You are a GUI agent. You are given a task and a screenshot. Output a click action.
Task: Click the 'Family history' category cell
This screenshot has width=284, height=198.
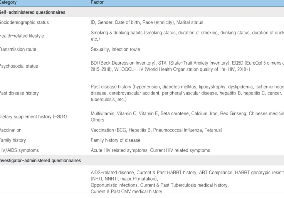pos(13,140)
